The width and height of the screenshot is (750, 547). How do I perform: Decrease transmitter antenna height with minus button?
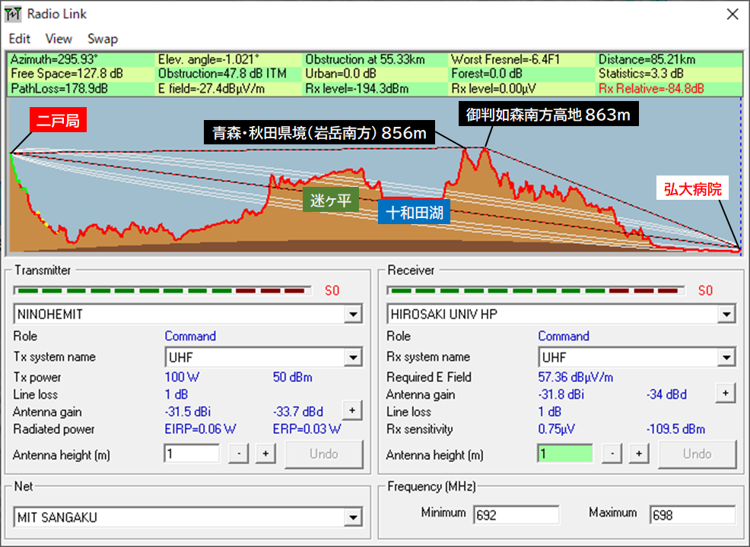[x=239, y=454]
